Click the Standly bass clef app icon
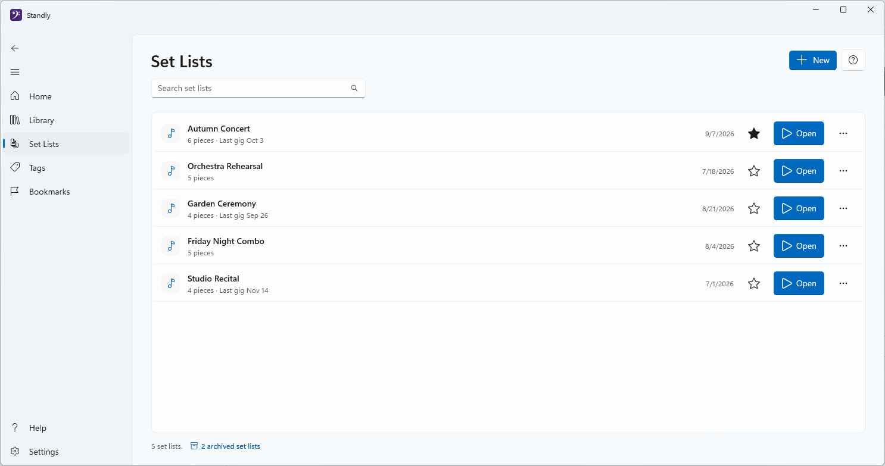The width and height of the screenshot is (885, 466). coord(16,15)
